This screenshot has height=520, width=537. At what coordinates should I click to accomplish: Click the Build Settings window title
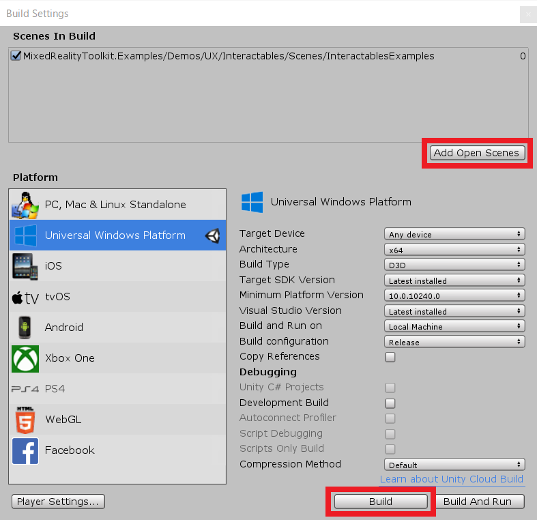[x=38, y=14]
